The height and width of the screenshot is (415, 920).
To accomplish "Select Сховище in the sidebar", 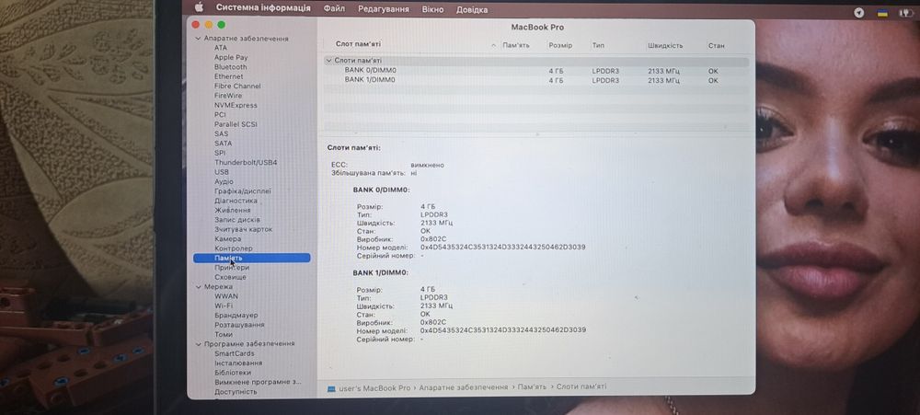I will [230, 277].
